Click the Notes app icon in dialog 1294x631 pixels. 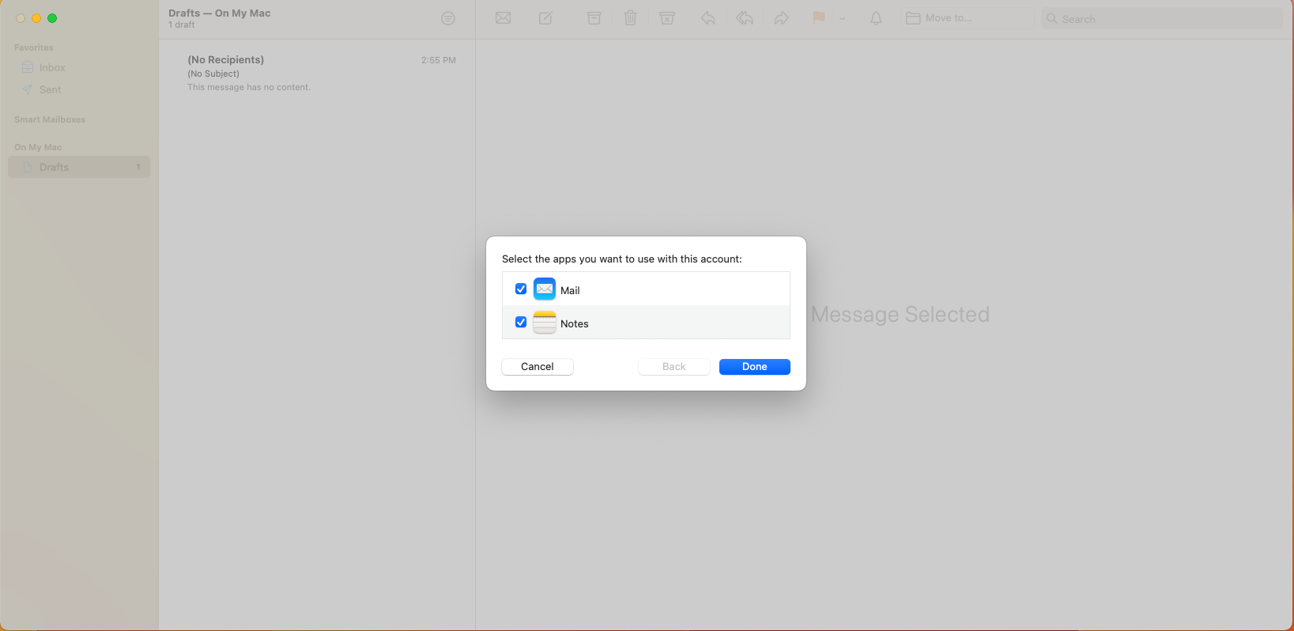pos(545,323)
